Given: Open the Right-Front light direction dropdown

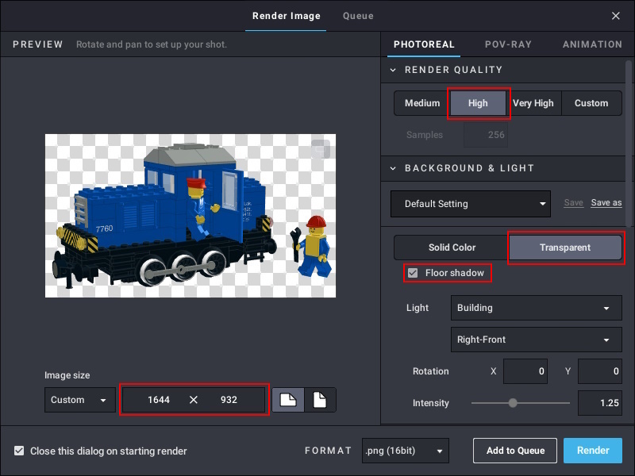Looking at the screenshot, I should pyautogui.click(x=537, y=340).
